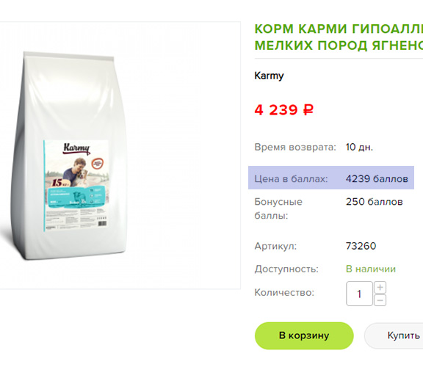Click the Время возврата label
This screenshot has height=367, width=423.
click(x=295, y=148)
